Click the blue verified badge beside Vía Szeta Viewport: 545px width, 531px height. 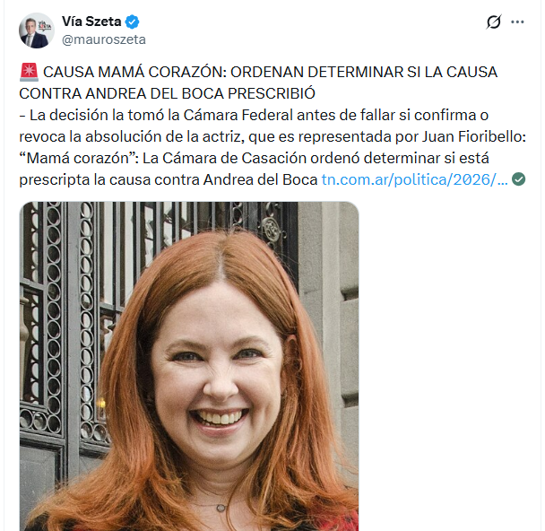point(132,22)
